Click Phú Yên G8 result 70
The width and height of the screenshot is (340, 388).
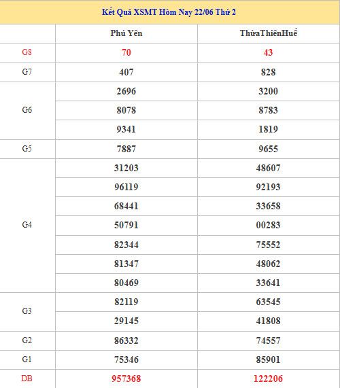point(126,52)
